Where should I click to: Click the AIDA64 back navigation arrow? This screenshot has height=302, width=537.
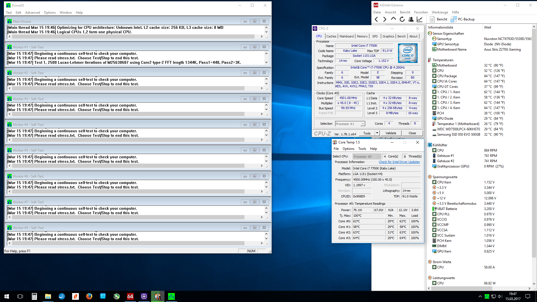(x=376, y=19)
